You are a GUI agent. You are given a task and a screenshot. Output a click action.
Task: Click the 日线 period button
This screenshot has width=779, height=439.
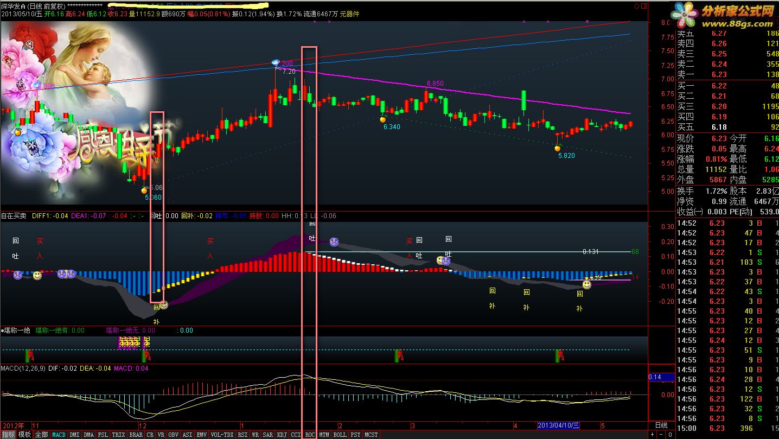[661, 425]
